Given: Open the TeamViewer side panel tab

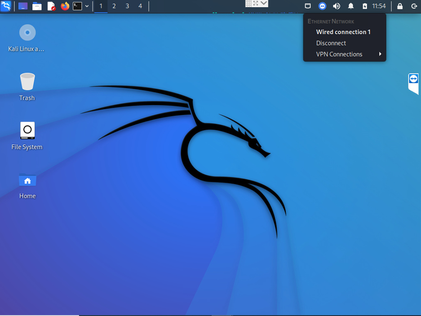Looking at the screenshot, I should point(413,83).
